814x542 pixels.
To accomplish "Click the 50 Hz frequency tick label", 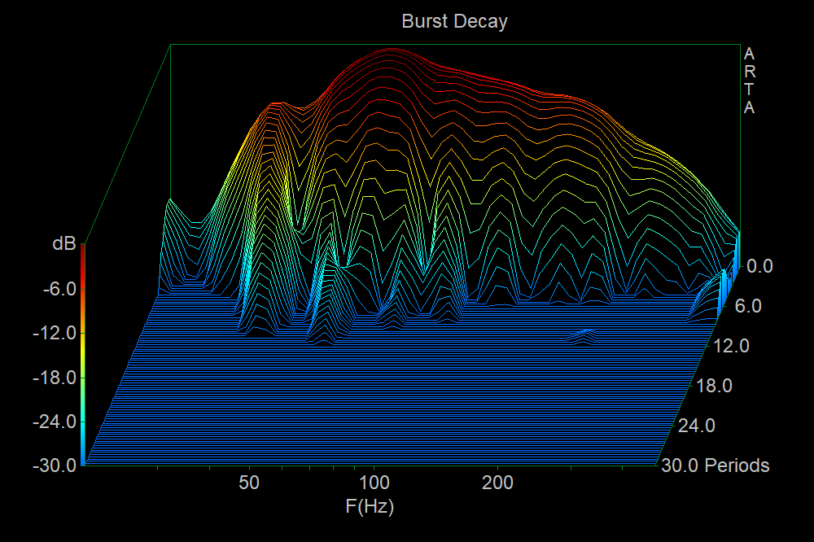I will tap(249, 482).
